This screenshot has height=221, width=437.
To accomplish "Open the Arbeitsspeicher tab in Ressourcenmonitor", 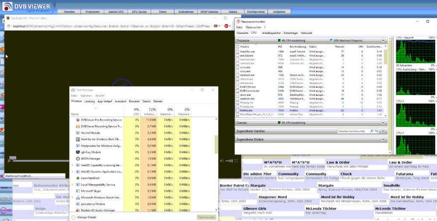I will [271, 33].
